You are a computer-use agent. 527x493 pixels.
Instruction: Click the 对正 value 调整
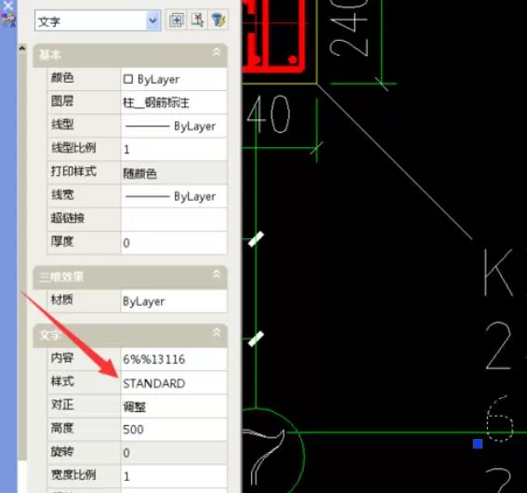pyautogui.click(x=174, y=406)
